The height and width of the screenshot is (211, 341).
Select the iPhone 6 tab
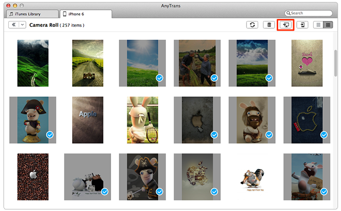86,14
